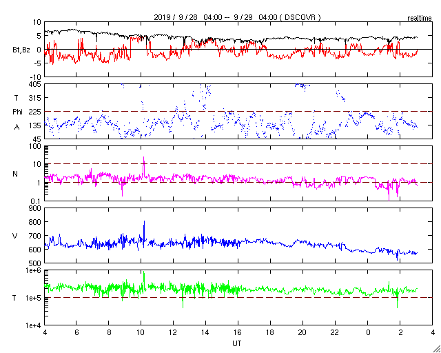Click the 'UT' x-axis label
This screenshot has height=353, width=441.
click(x=237, y=343)
